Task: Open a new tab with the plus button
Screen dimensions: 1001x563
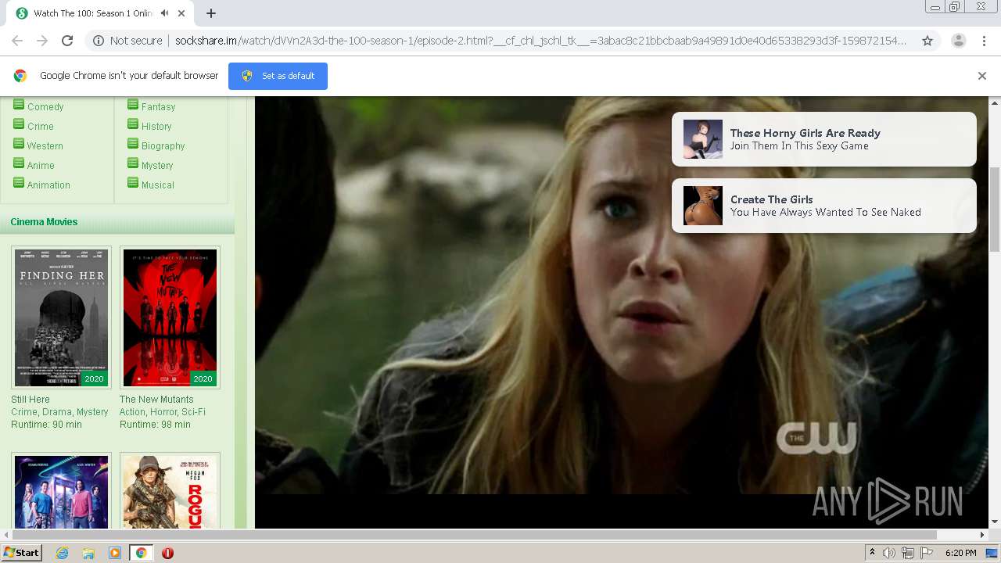Action: [x=211, y=13]
